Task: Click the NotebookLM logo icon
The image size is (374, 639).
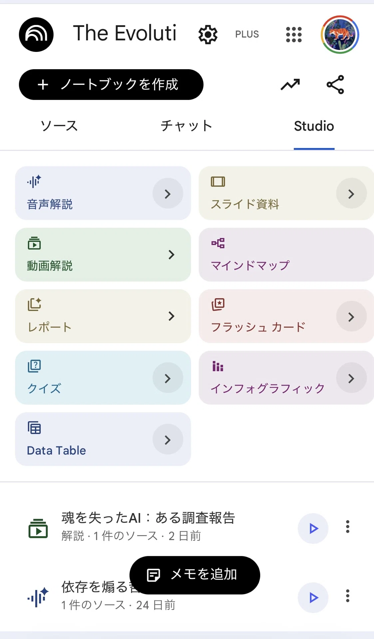Action: [36, 35]
